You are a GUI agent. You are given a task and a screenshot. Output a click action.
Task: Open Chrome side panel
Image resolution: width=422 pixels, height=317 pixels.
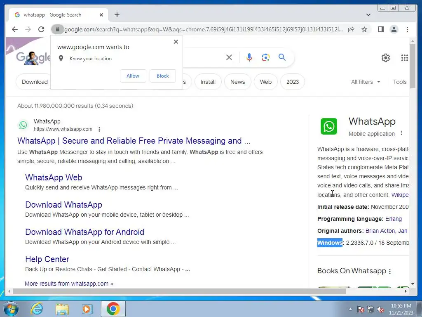point(380,29)
